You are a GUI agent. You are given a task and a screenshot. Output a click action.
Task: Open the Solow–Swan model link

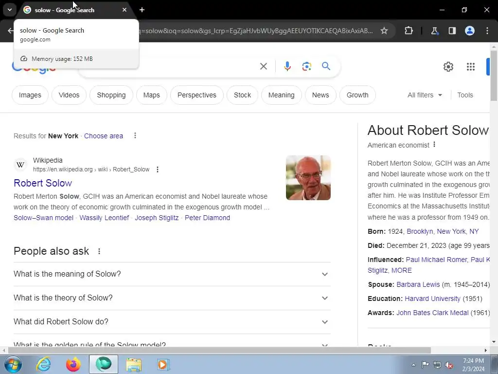[43, 218]
